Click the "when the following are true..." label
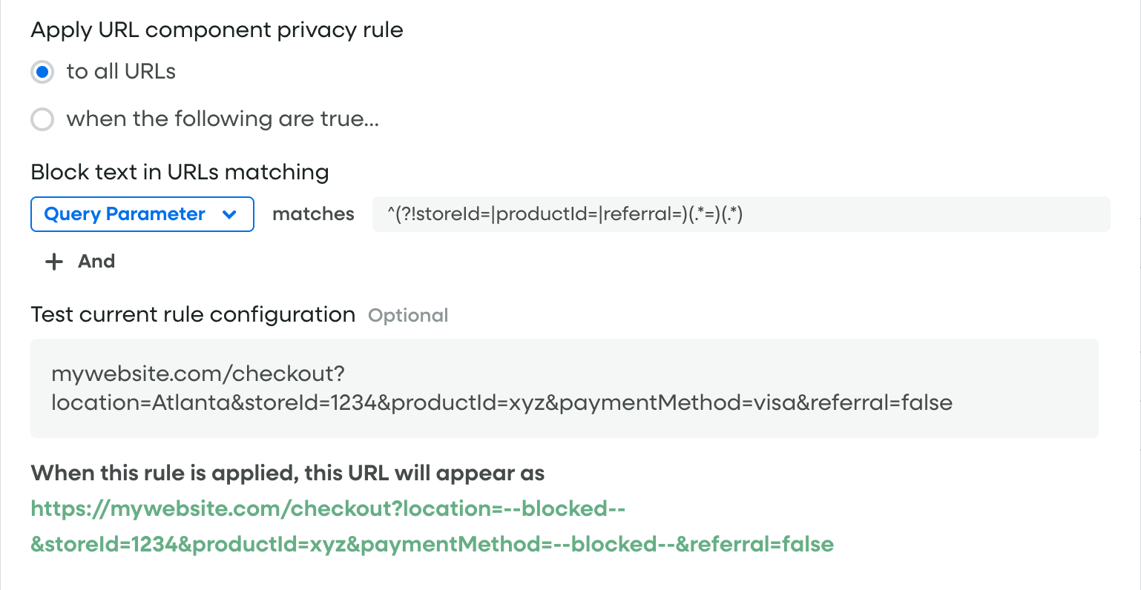1141x590 pixels. (223, 119)
